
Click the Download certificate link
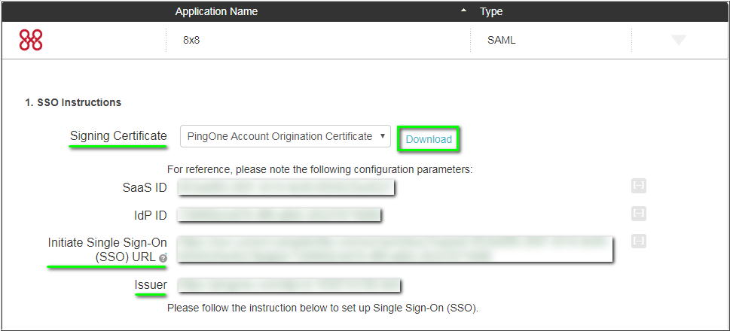coord(429,139)
